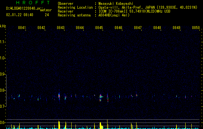
Task: Click the 0841 time marker
Action: coord(22,27)
